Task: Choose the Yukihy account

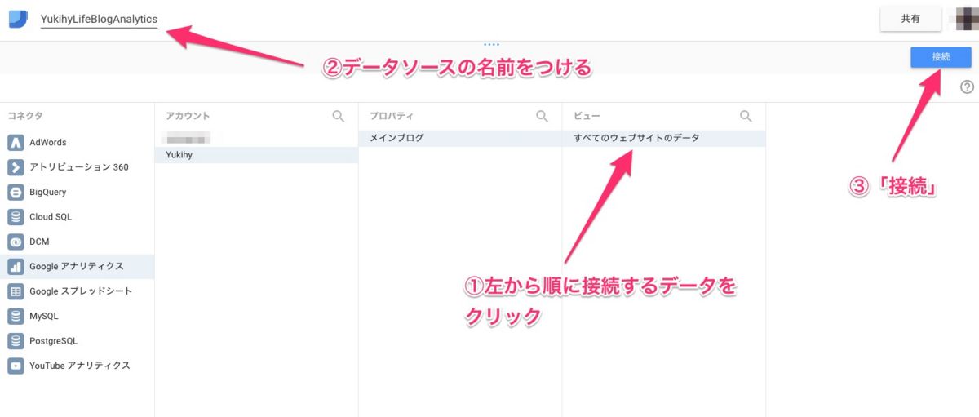Action: (x=256, y=155)
